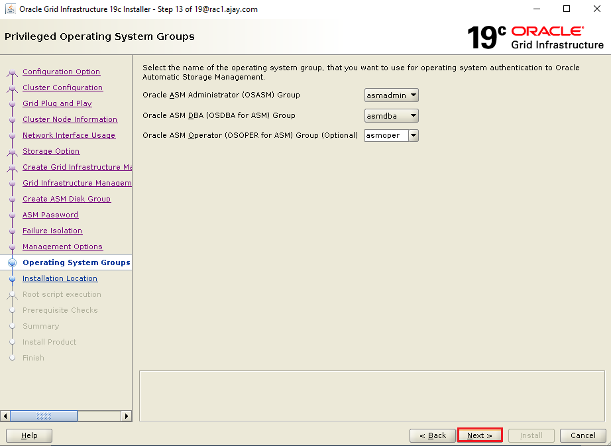Open Create Grid Infrastructure Ma... step

click(x=77, y=167)
